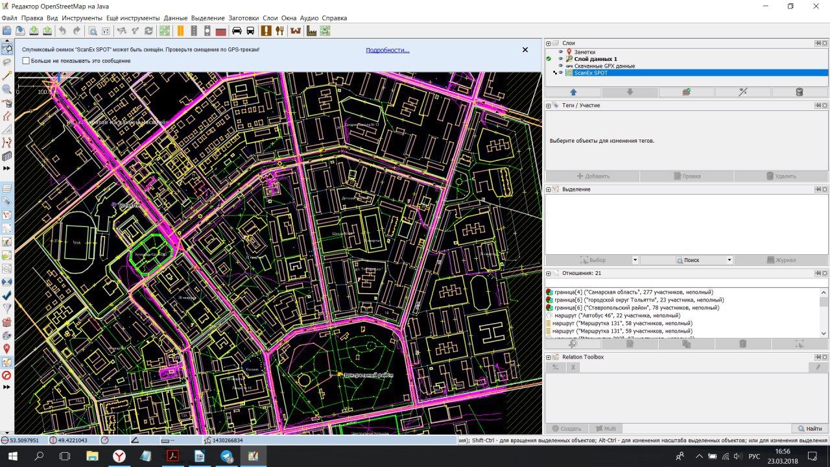The width and height of the screenshot is (830, 467).
Task: Collapse the Relation Toolbox panel arrow
Action: click(x=549, y=357)
